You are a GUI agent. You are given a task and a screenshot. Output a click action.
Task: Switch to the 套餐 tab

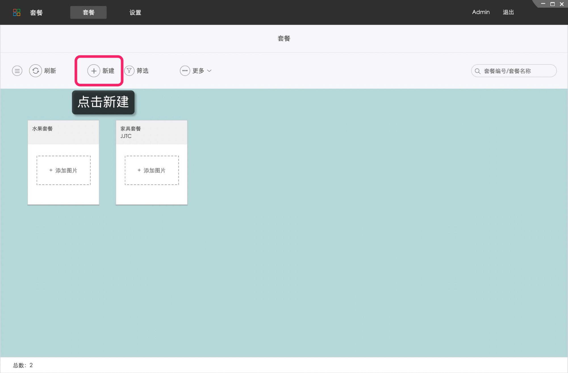88,12
